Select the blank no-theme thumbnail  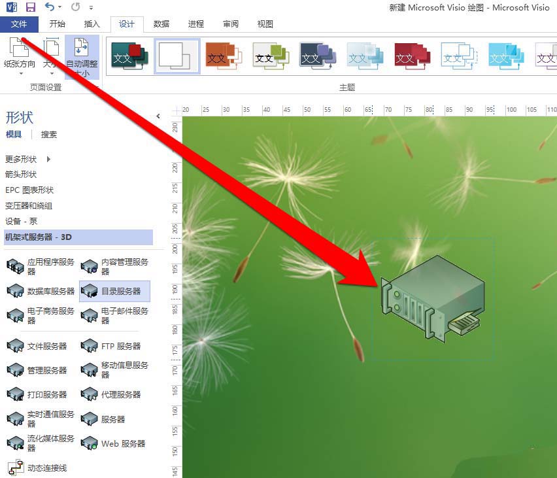(x=177, y=56)
